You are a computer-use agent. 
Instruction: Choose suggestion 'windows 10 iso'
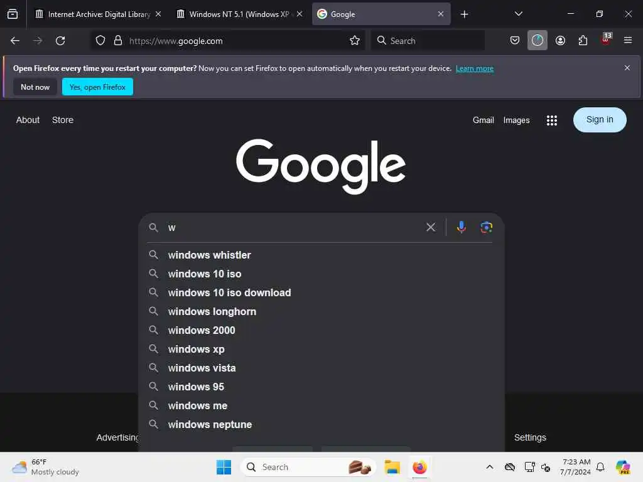(320, 274)
